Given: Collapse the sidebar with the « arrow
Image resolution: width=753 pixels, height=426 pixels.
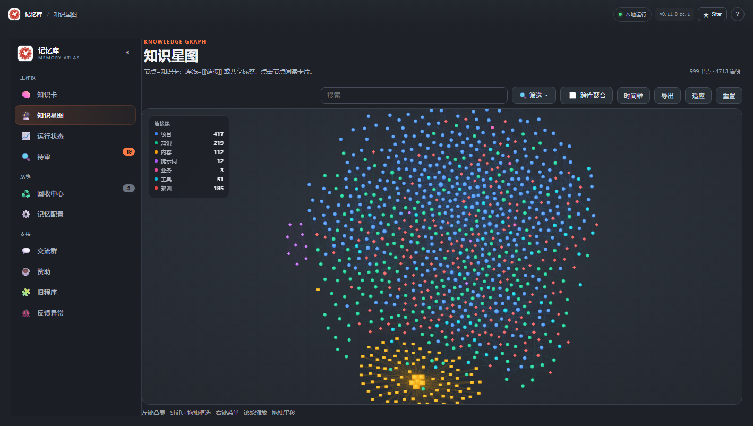Looking at the screenshot, I should (127, 52).
